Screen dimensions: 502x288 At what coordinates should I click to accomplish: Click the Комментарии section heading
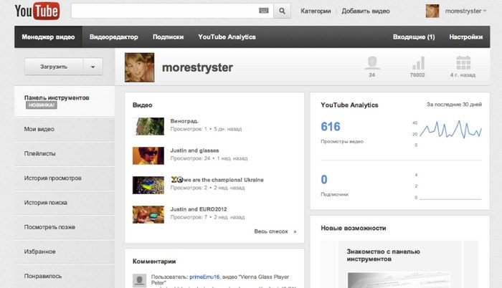(154, 261)
